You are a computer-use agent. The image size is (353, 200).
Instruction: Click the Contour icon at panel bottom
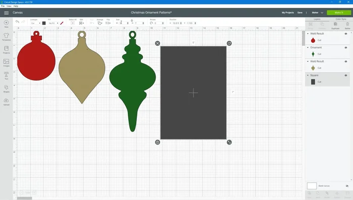click(347, 193)
